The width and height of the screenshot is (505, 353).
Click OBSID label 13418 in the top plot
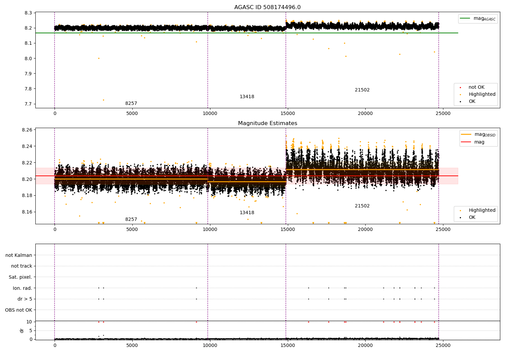point(247,97)
